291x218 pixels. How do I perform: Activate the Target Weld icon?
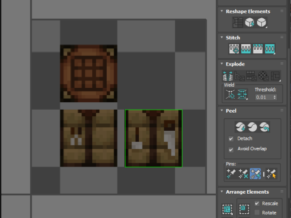pyautogui.click(x=230, y=94)
